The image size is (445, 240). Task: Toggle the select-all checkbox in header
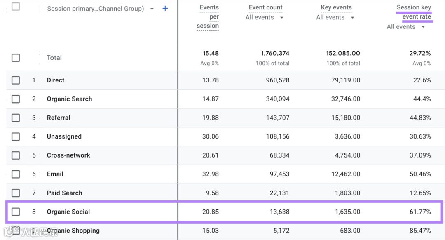click(x=16, y=7)
